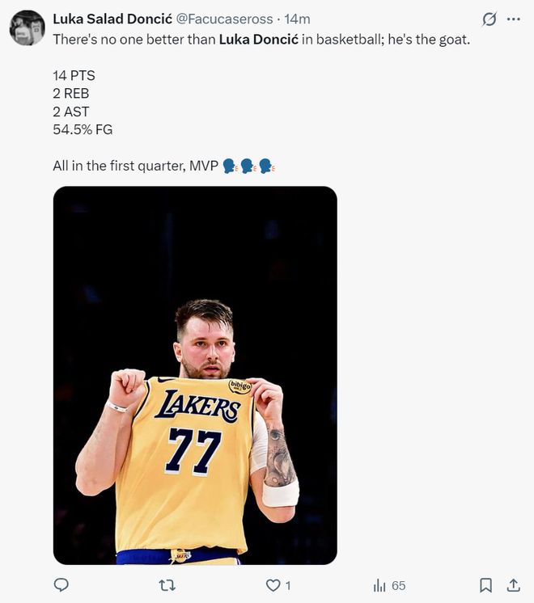Open the Lakers 77 jersey photo
The height and width of the screenshot is (603, 534).
[195, 375]
